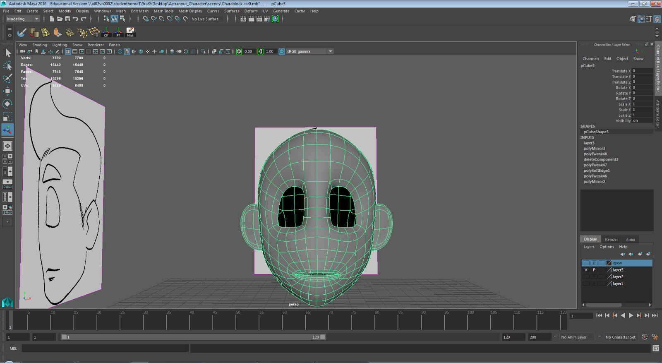Click the Hist shelf icon
Screen dimensions: 662x363
130,32
